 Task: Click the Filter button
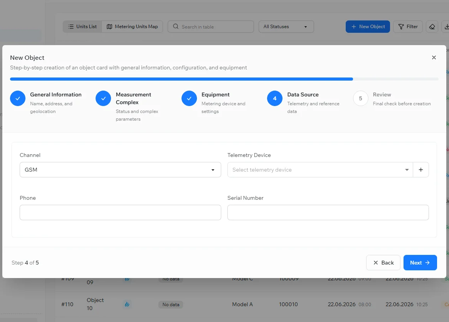pyautogui.click(x=408, y=27)
